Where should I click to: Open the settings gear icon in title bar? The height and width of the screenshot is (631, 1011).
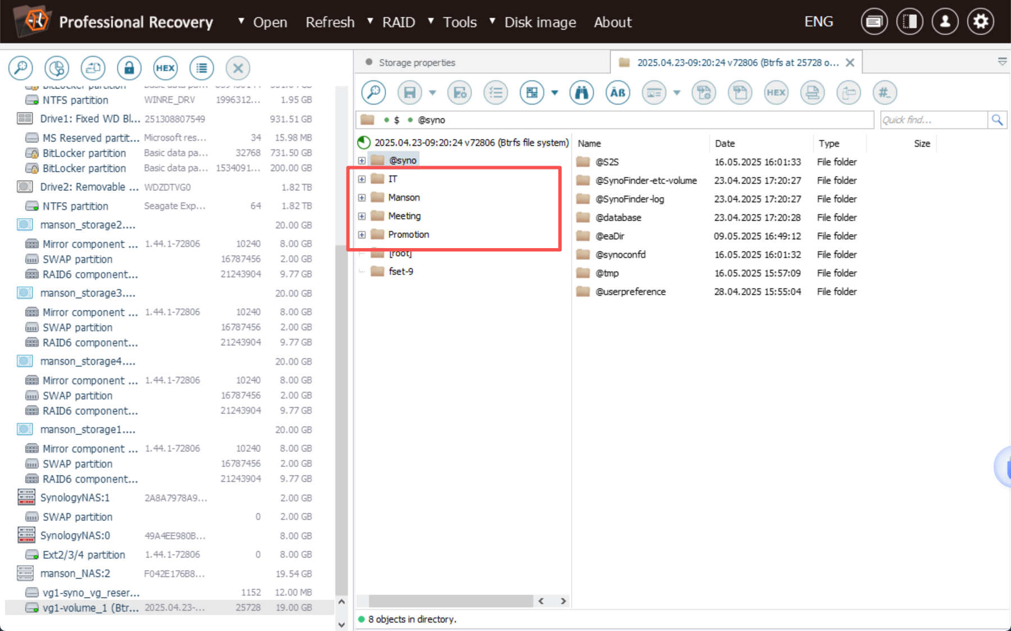981,22
